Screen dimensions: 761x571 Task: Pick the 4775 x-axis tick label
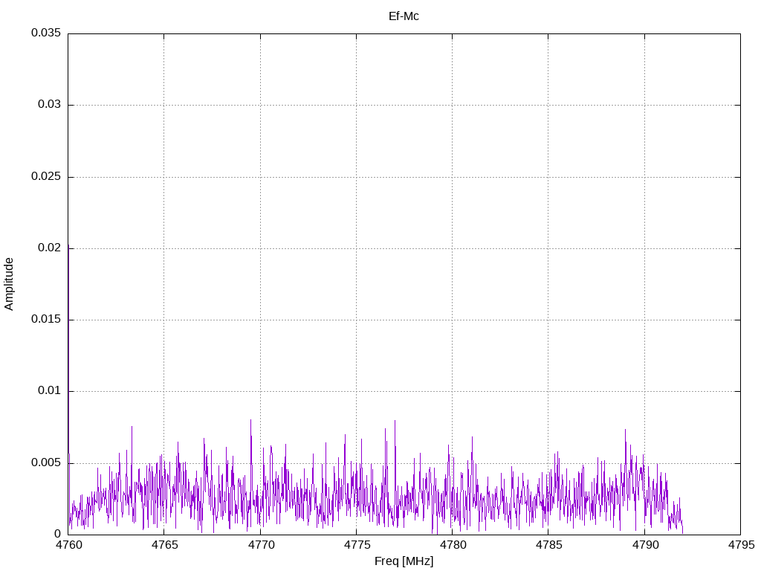coord(356,545)
